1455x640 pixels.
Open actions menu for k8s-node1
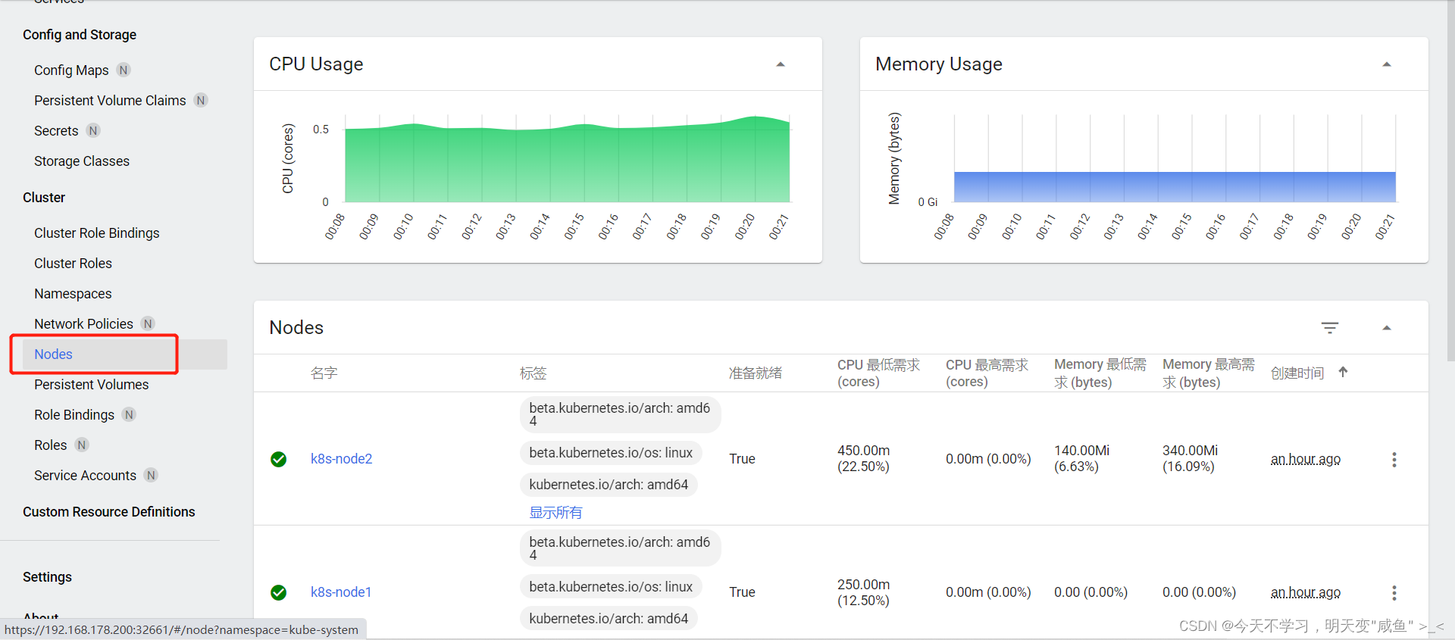[1394, 592]
